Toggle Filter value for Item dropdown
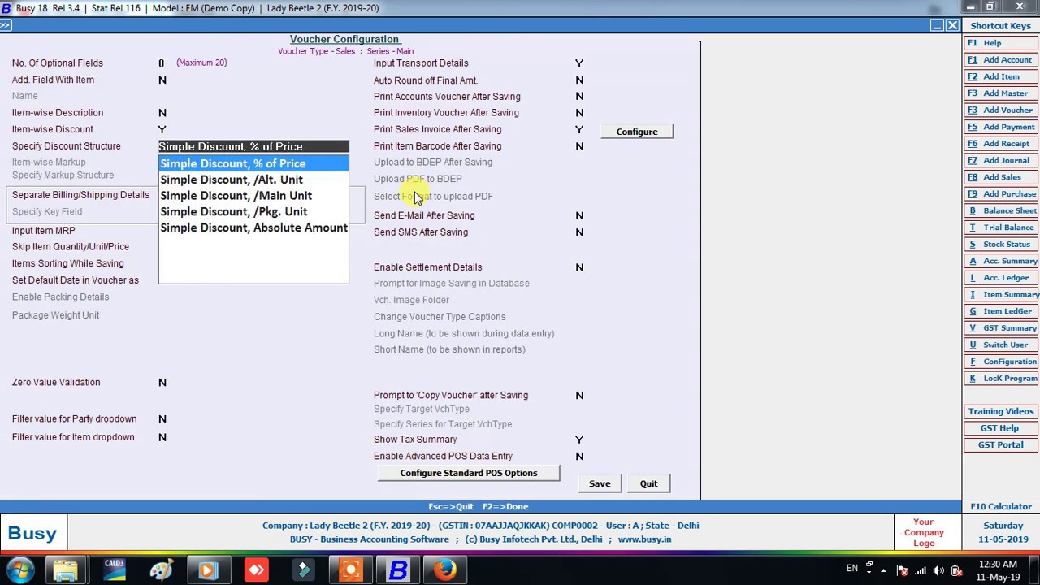1040x585 pixels. tap(162, 437)
